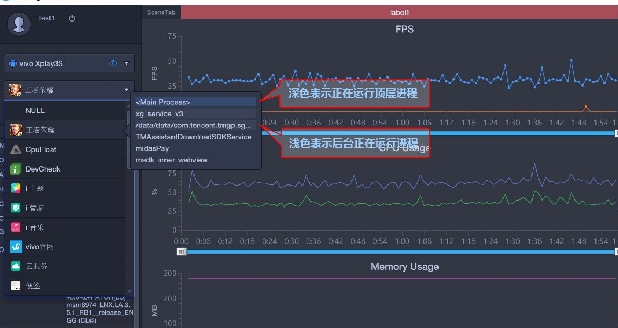Screen dimensions: 618x328
Task: Click the CpuFloat triangle icon
Action: (16, 149)
